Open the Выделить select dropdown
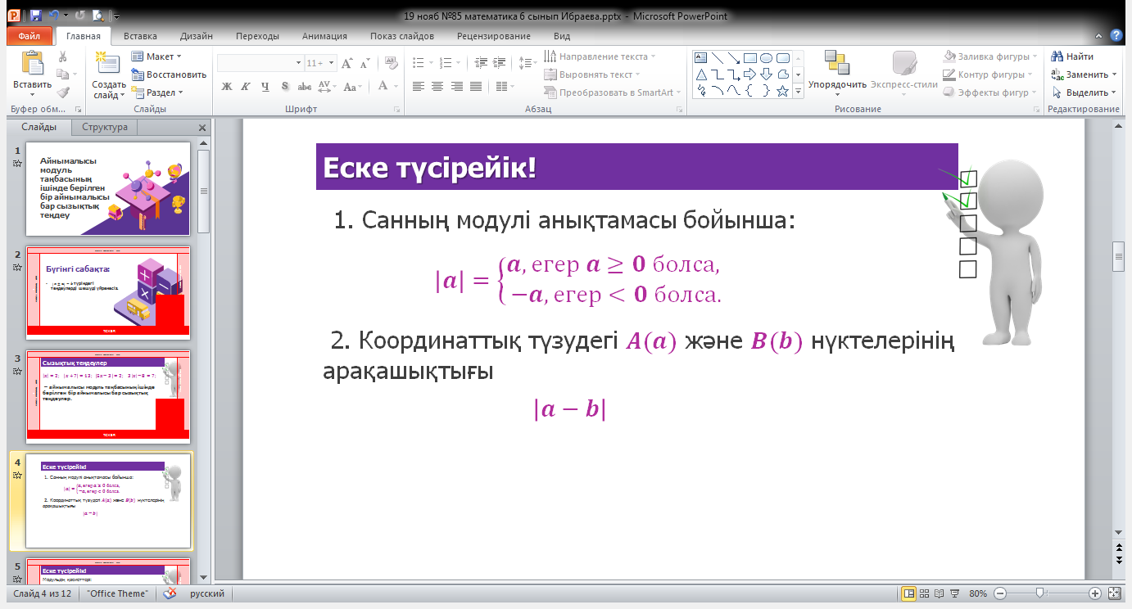Image resolution: width=1132 pixels, height=609 pixels. 1084,92
